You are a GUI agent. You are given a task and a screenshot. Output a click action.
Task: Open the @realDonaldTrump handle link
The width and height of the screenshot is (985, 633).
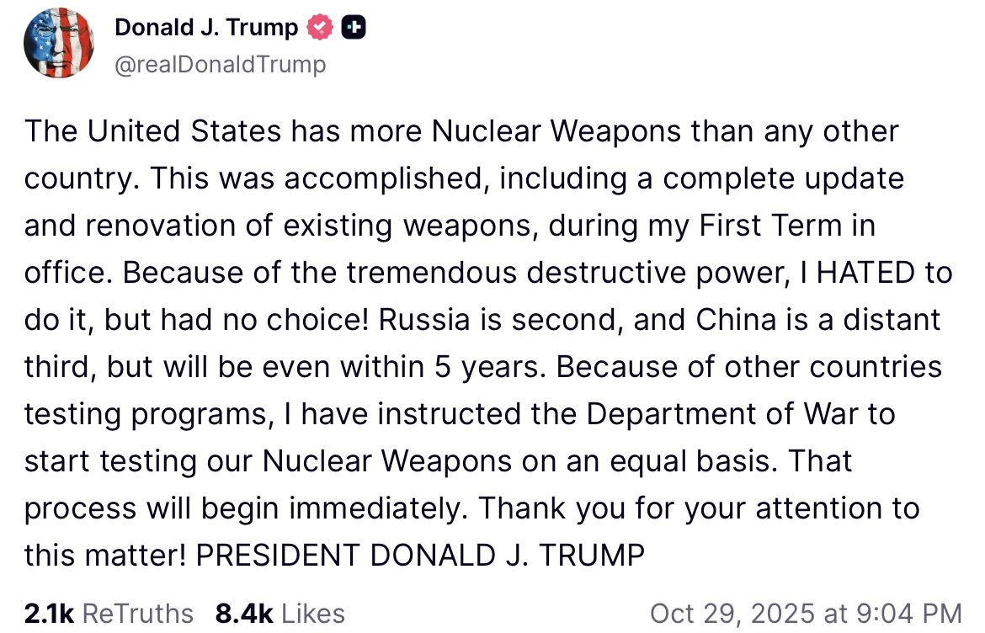[220, 64]
